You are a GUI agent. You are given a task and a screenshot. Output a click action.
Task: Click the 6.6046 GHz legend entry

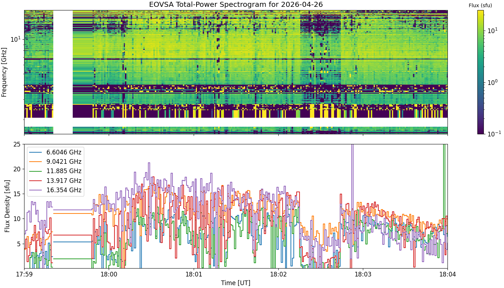(x=56, y=152)
